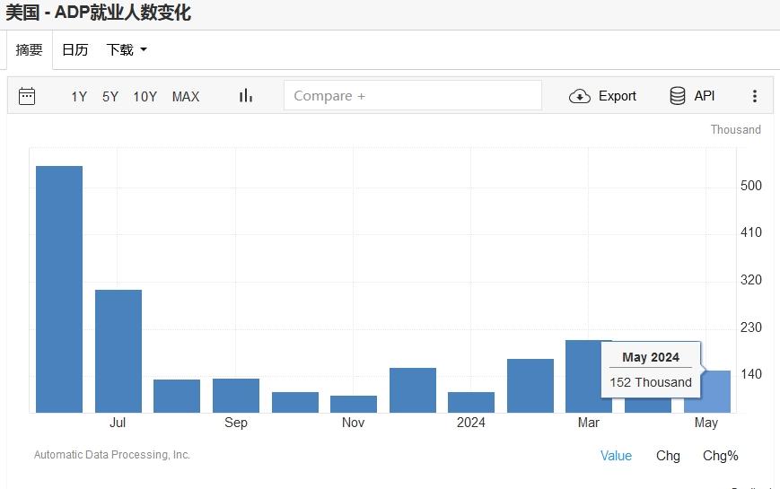Switch to the 摘要 tab
Image resolution: width=780 pixels, height=489 pixels.
pyautogui.click(x=30, y=49)
